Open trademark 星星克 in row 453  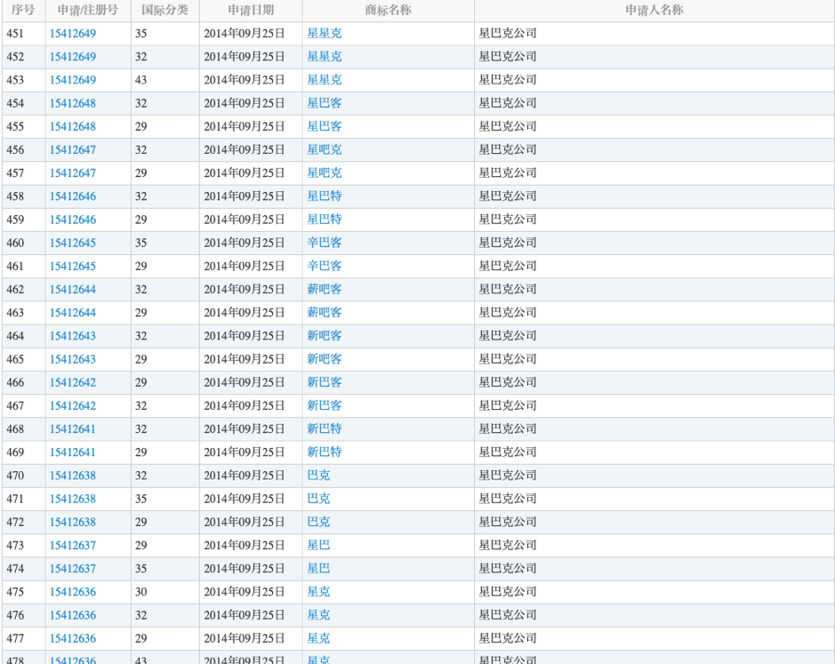(x=325, y=80)
